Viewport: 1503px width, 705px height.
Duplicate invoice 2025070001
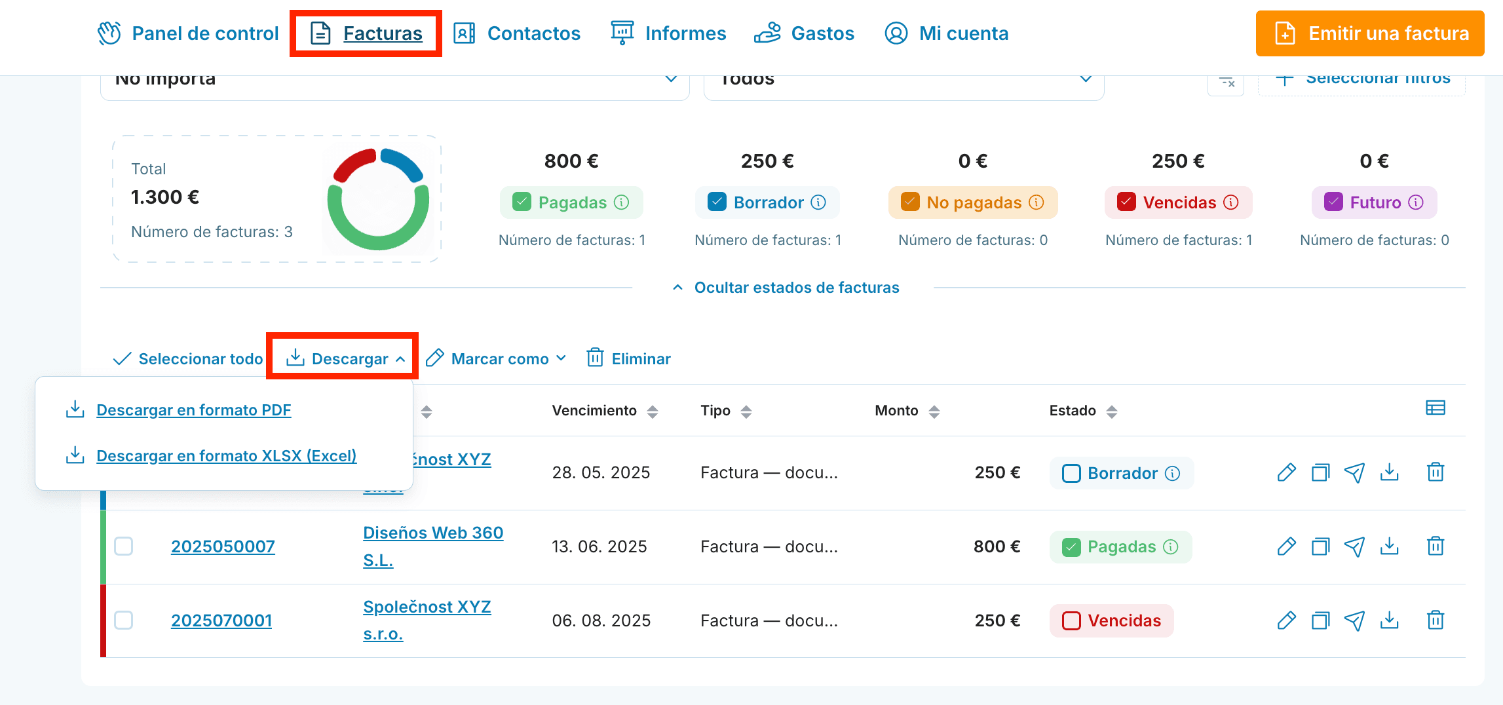[1321, 620]
